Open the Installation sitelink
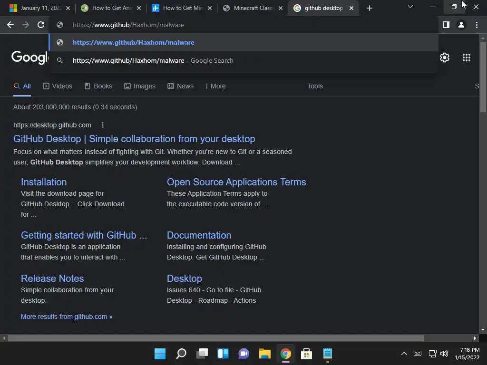 [44, 182]
